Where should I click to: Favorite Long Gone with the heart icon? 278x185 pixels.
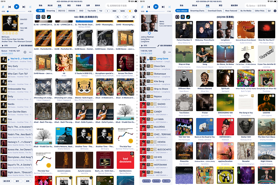pyautogui.click(x=150, y=34)
